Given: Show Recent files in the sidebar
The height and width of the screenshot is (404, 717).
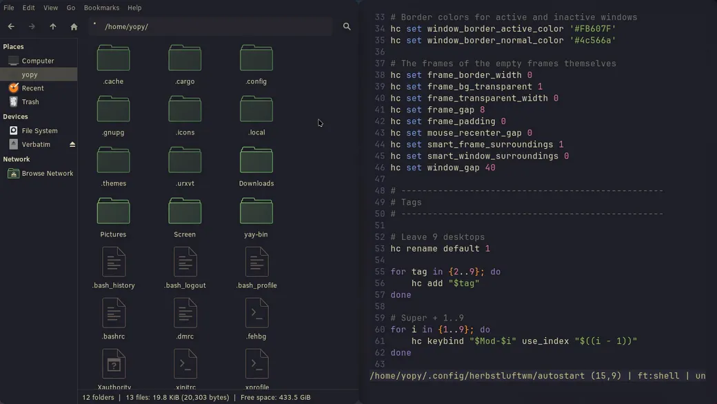Looking at the screenshot, I should click(x=39, y=88).
